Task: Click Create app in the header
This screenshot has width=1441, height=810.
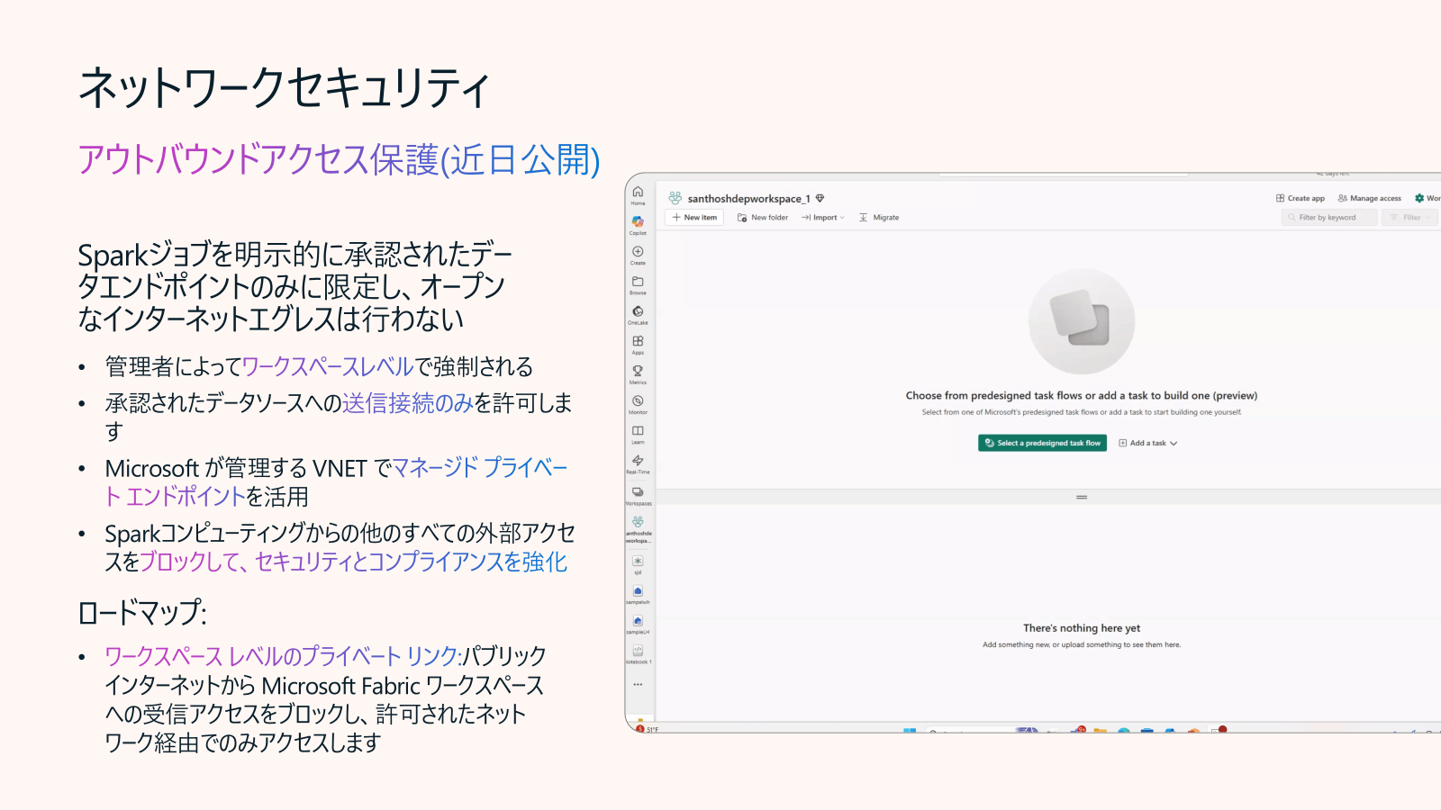Action: [1300, 198]
